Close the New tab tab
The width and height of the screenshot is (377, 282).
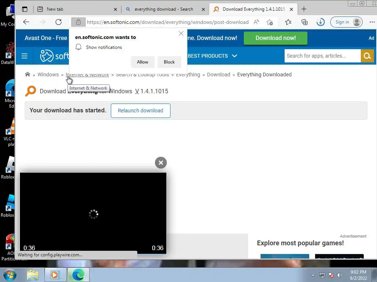pyautogui.click(x=115, y=9)
